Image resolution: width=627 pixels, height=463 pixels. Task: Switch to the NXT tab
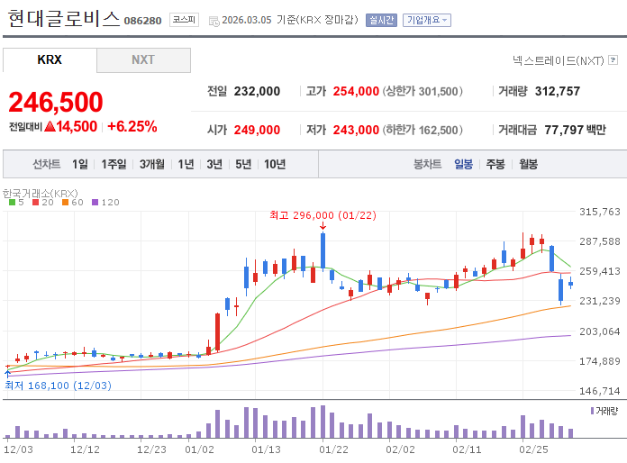(x=143, y=60)
